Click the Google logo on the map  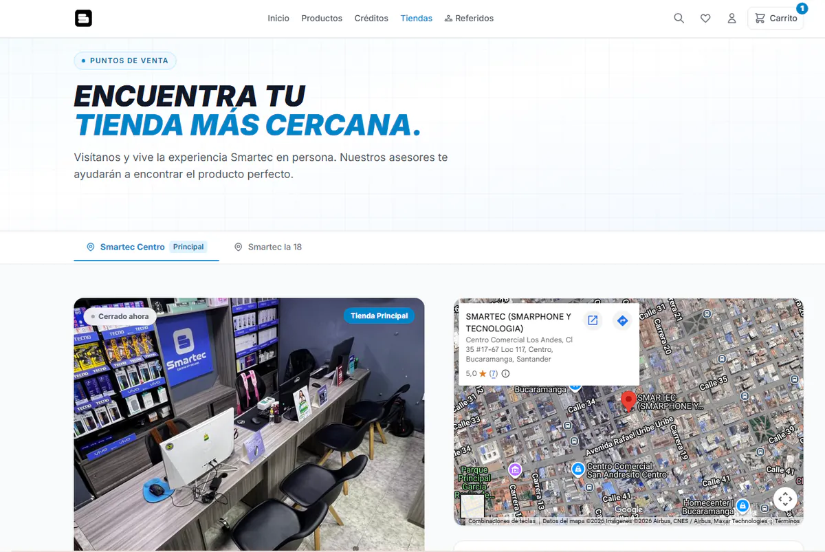pyautogui.click(x=628, y=510)
